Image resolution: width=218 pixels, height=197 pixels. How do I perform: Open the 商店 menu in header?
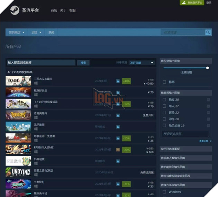click(x=54, y=10)
